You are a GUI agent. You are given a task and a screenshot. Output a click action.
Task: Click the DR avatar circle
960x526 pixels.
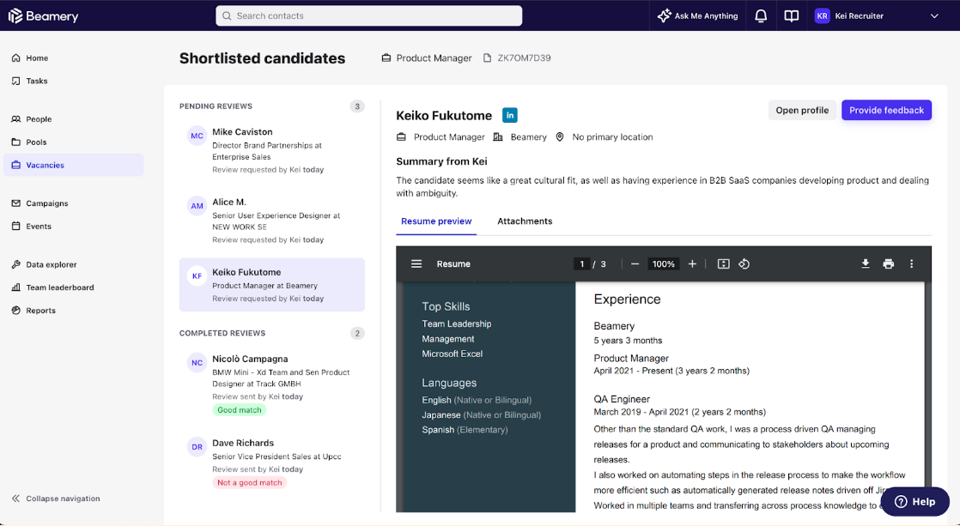pyautogui.click(x=197, y=447)
